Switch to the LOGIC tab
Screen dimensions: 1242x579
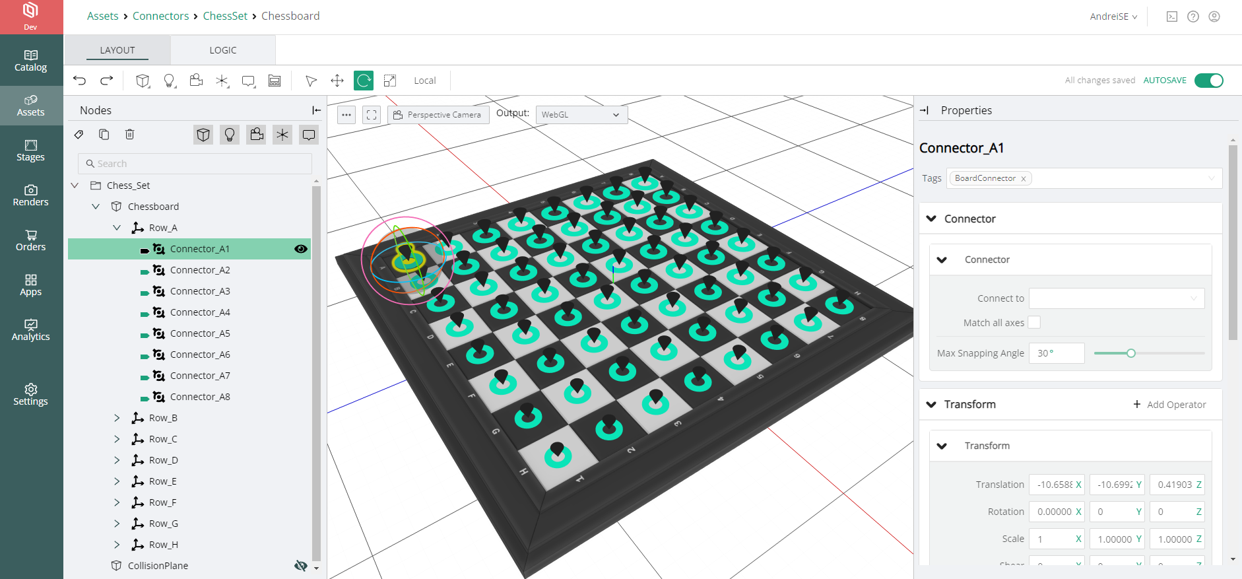(223, 50)
